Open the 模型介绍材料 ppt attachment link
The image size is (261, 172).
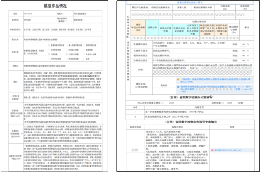click(215, 81)
